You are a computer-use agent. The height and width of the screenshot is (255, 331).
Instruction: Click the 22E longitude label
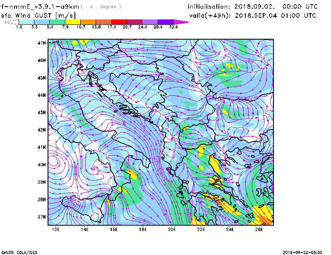[201, 229]
